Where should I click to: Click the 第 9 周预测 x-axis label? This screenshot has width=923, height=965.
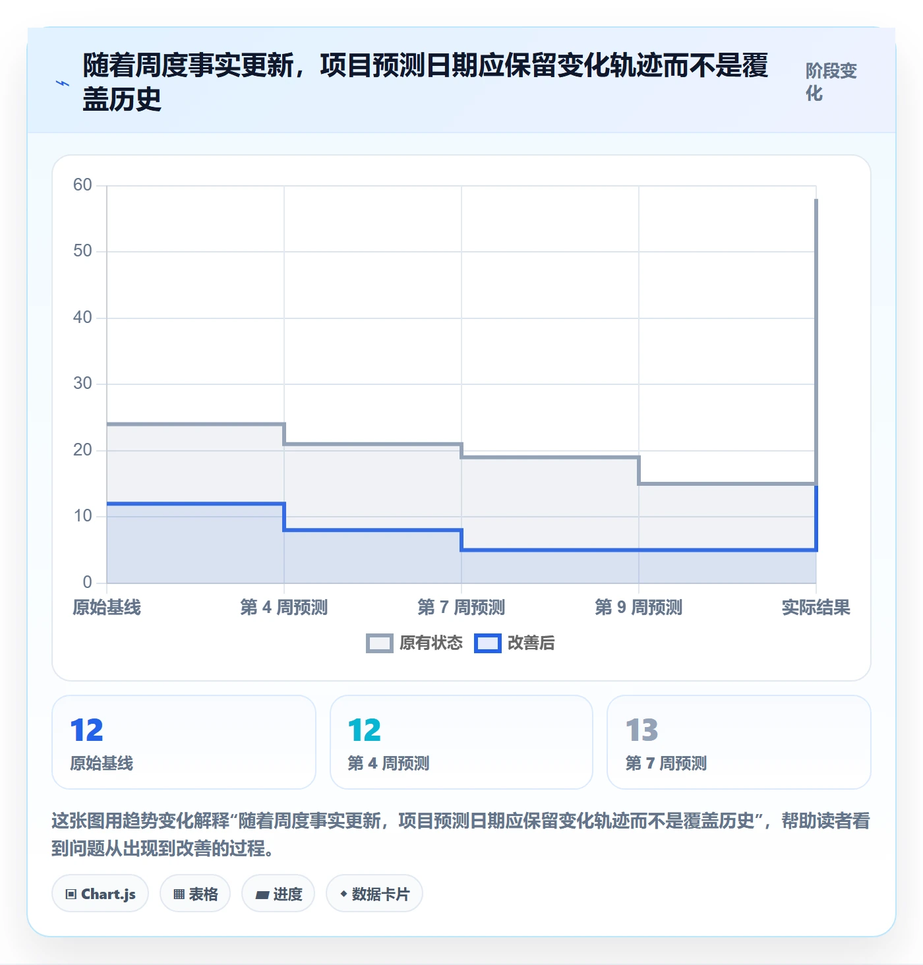(x=639, y=607)
